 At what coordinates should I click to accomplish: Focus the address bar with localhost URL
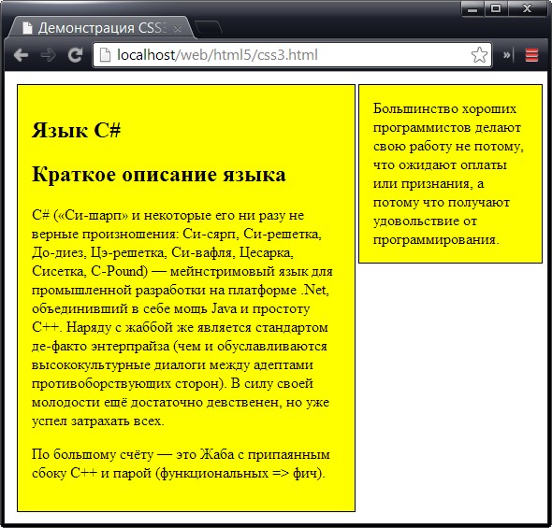tap(292, 55)
